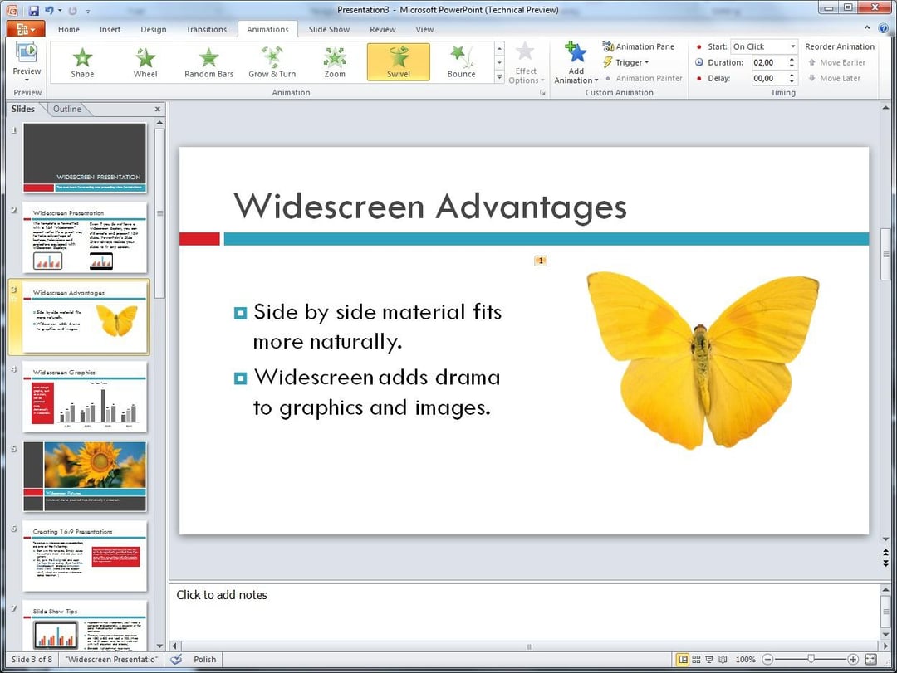Switch to Reading view
Viewport: 897px width, 673px height.
[x=724, y=659]
